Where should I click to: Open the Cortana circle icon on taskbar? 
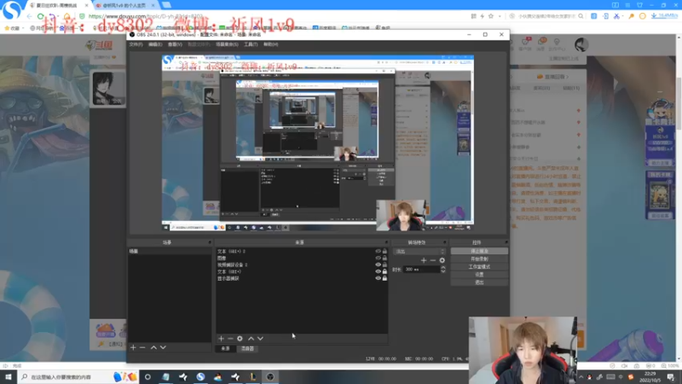tap(147, 376)
